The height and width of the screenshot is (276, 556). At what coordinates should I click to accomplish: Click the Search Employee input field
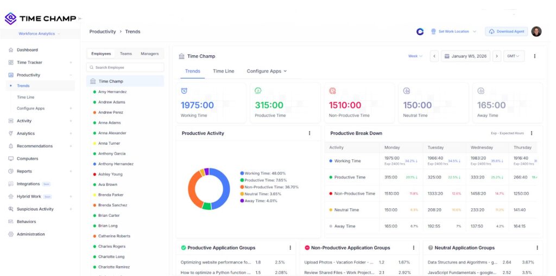[125, 68]
